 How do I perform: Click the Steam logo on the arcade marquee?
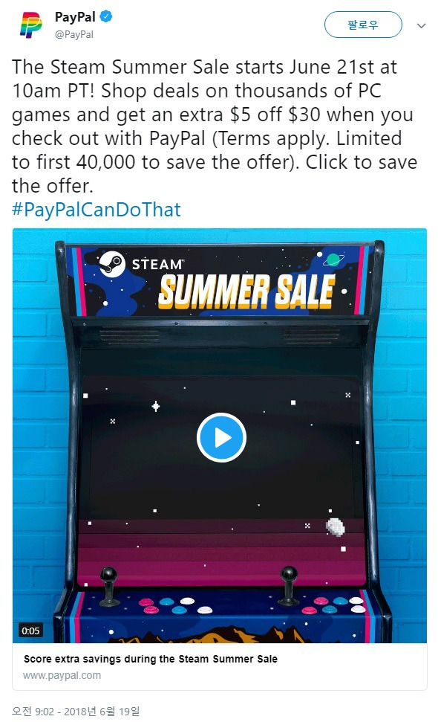tap(111, 264)
